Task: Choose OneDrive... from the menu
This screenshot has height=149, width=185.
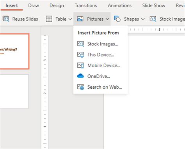Action: (x=101, y=76)
